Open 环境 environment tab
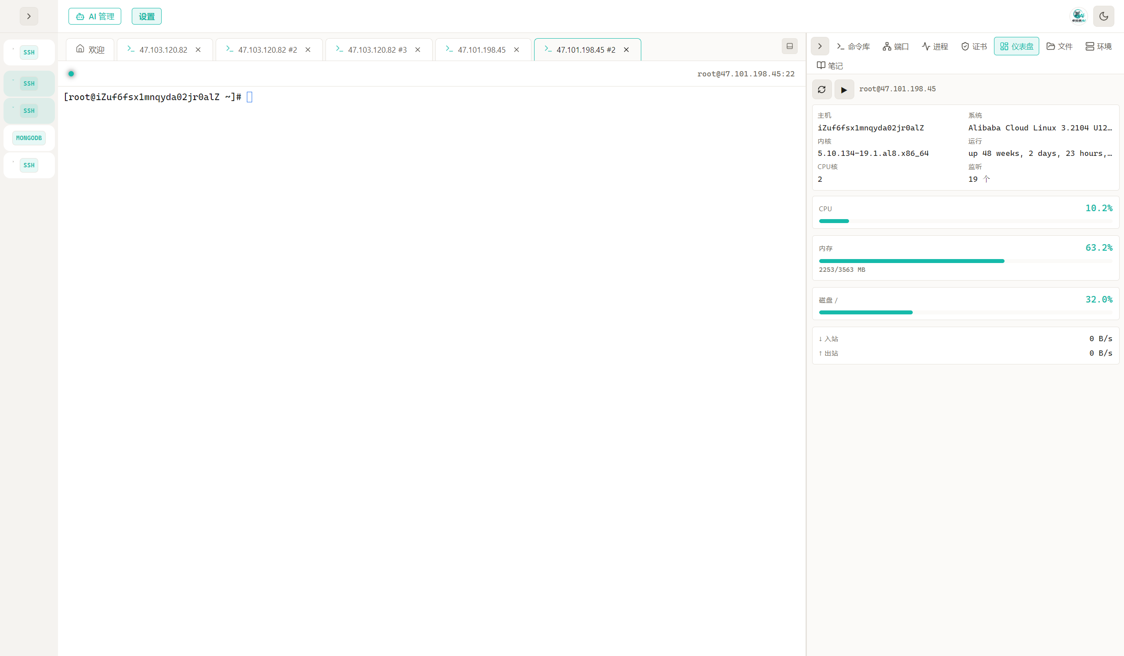The width and height of the screenshot is (1124, 656). pyautogui.click(x=1099, y=47)
